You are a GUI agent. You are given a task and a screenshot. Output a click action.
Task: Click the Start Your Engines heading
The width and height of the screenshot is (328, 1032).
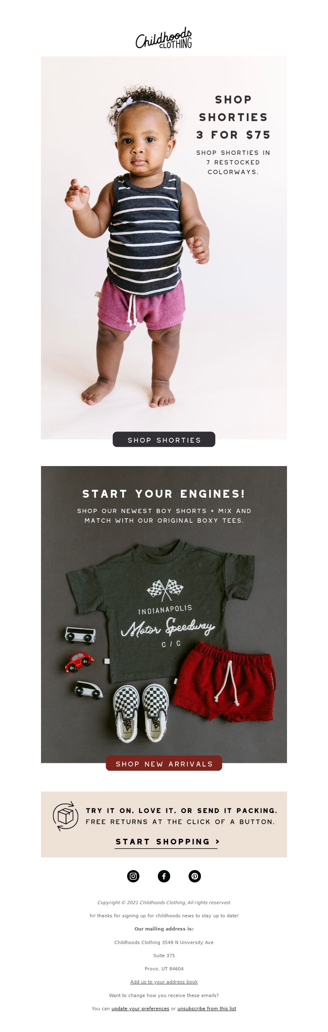(164, 494)
